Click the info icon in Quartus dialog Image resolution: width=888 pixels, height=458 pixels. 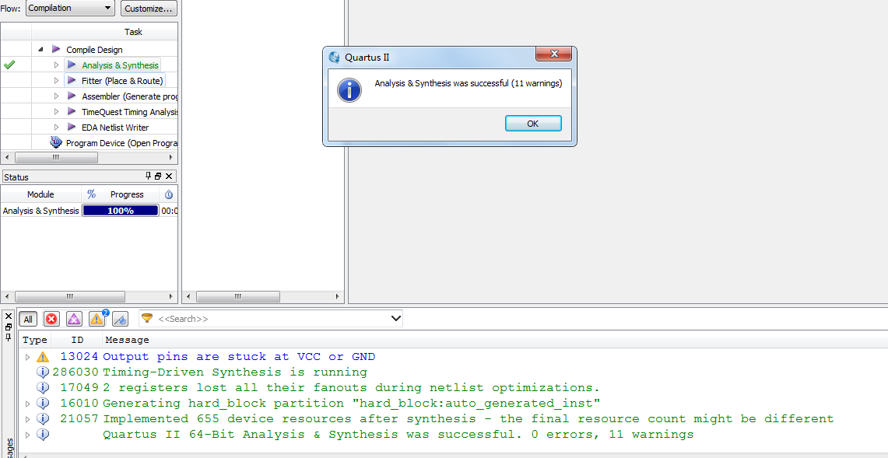[x=349, y=90]
